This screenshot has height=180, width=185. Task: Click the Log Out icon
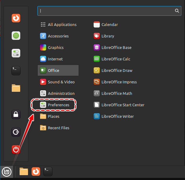(16, 132)
